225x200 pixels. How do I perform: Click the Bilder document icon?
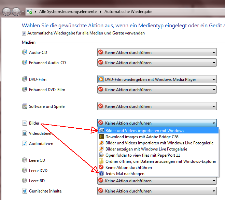25,123
